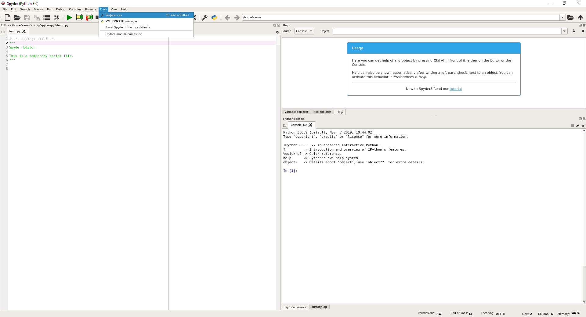Expand the Help Object combo box arrow

(x=564, y=31)
